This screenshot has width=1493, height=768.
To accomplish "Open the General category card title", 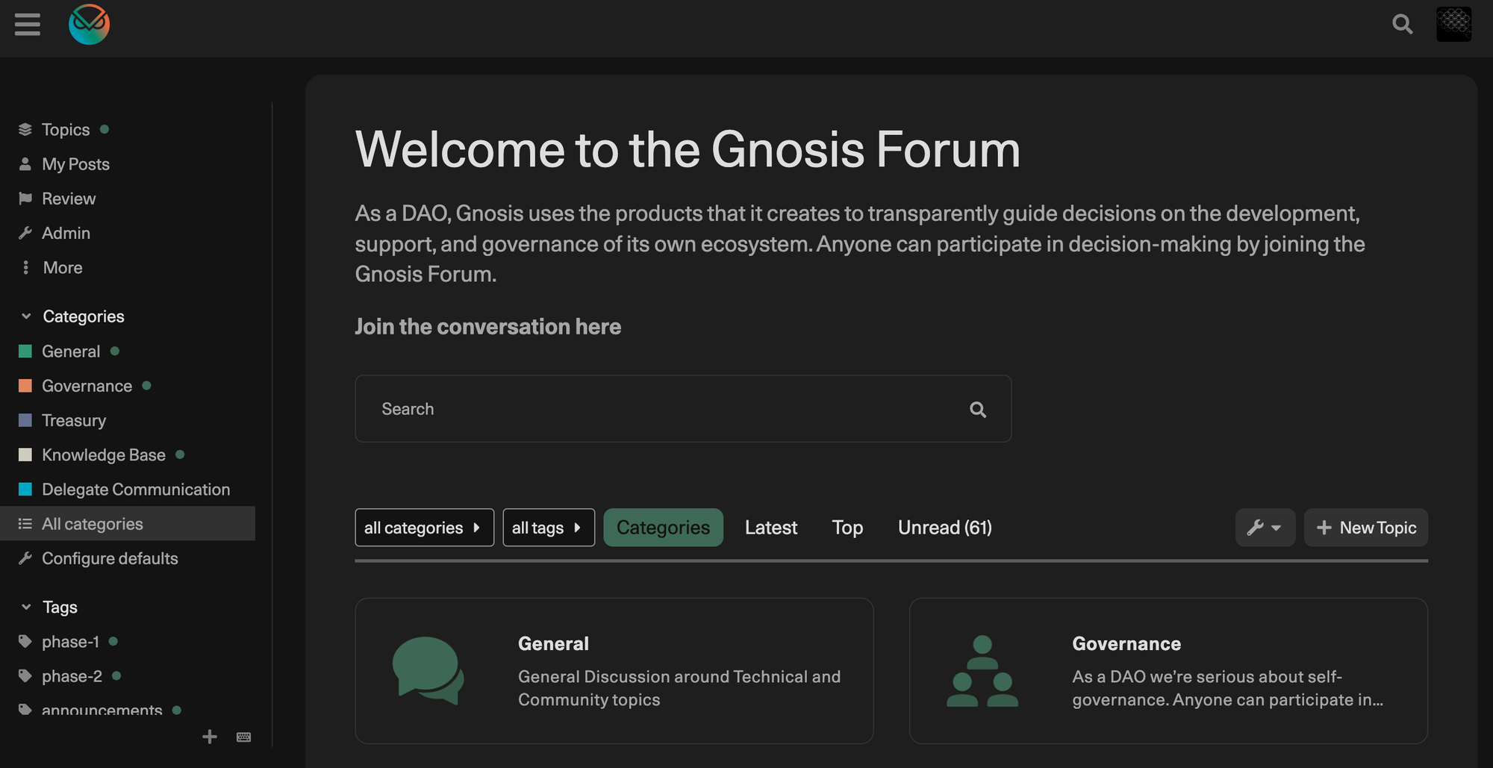I will [553, 643].
